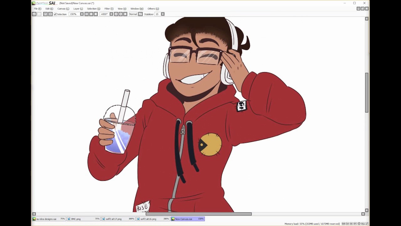Click the horizontal scrollbar thumb
This screenshot has height=226, width=401.
(x=199, y=214)
